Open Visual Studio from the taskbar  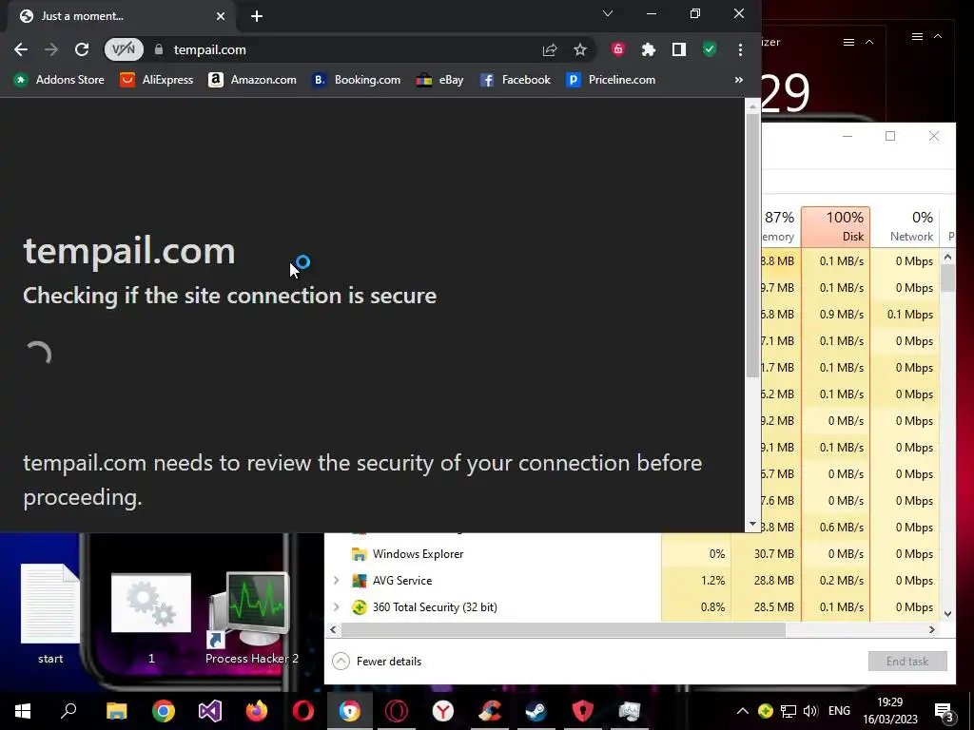pos(210,711)
